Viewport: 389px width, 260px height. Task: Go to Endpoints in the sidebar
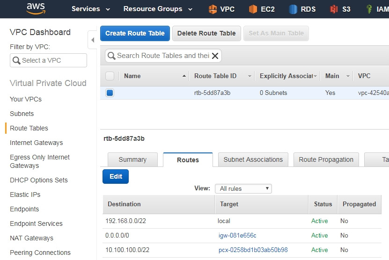click(x=24, y=209)
